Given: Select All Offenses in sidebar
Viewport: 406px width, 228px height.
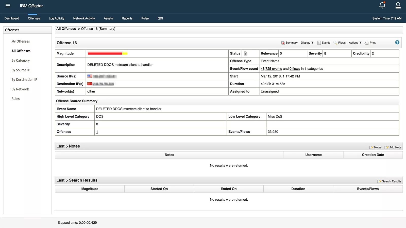Looking at the screenshot, I should pos(21,51).
